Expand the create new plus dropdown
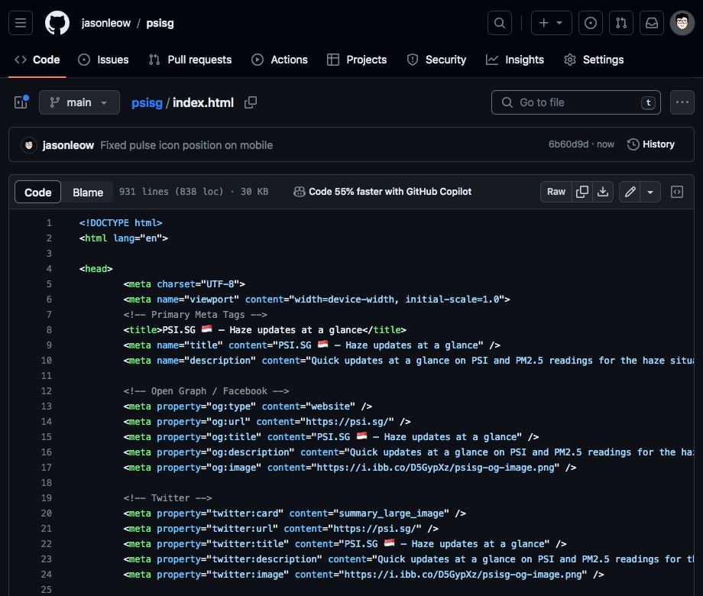This screenshot has width=703, height=596. (x=550, y=23)
